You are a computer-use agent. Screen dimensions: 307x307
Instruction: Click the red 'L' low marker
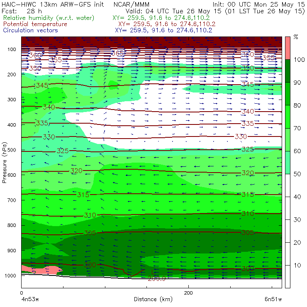(153, 272)
